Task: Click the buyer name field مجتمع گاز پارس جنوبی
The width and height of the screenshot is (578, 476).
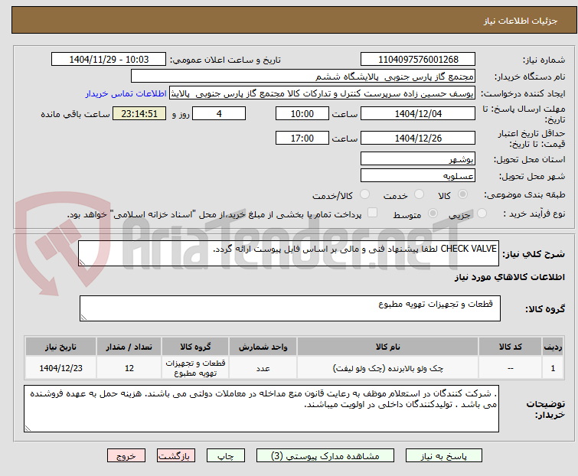Action: pos(303,77)
